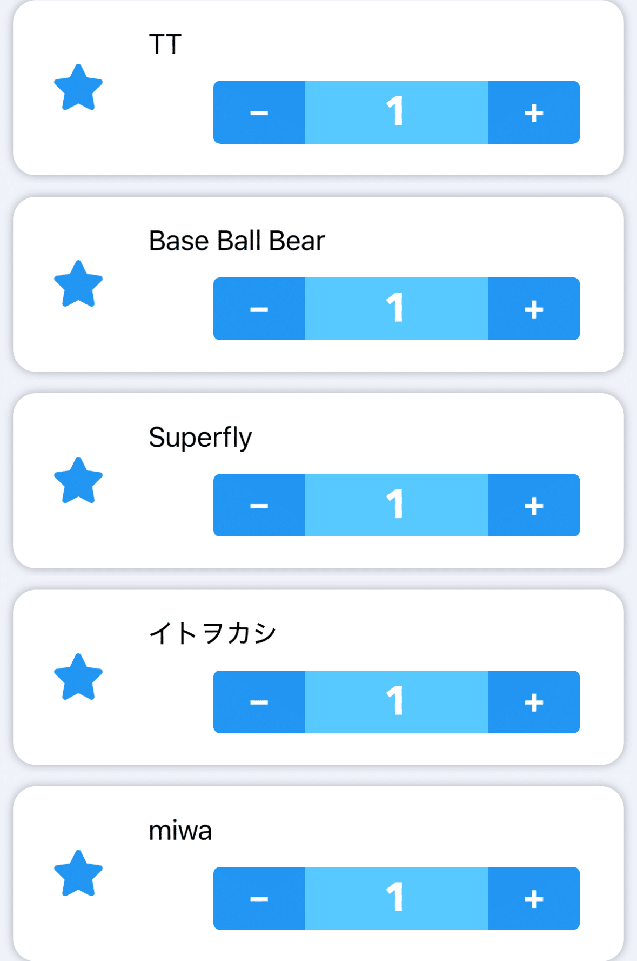637x961 pixels.
Task: Decrement the Superfly quantity
Action: pos(259,505)
